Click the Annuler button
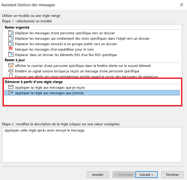The height and width of the screenshot is (180, 187). pos(98,175)
